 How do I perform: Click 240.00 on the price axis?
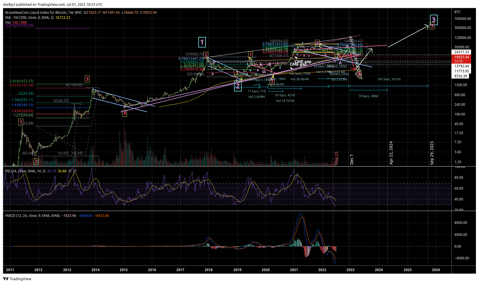[460, 105]
